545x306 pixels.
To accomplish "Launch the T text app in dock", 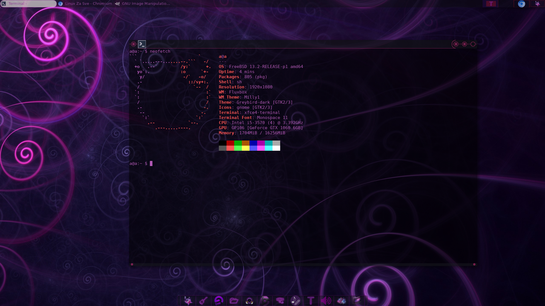I will pyautogui.click(x=310, y=300).
